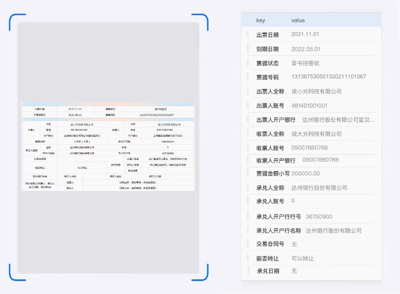Select the 无 value for 交易合同号
400x294 pixels.
click(294, 244)
